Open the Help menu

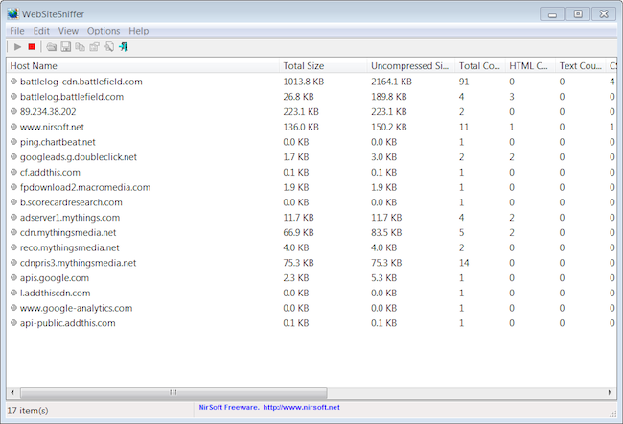pyautogui.click(x=139, y=31)
